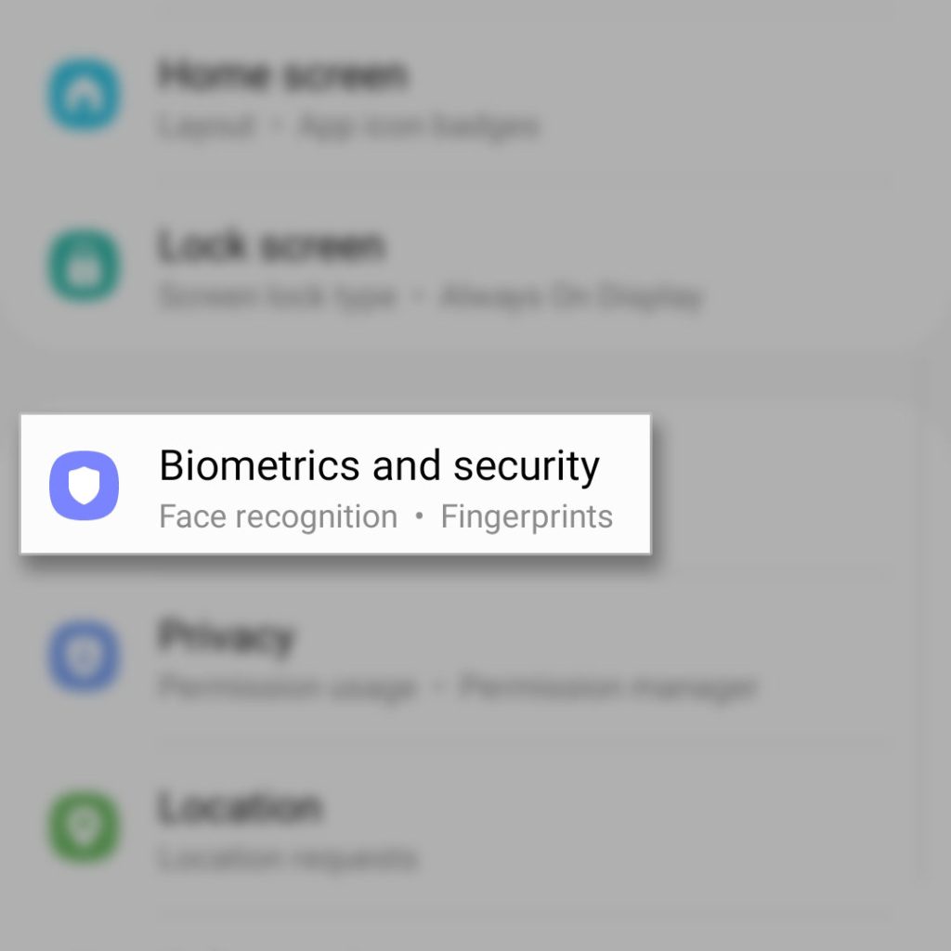Tap the green Location pin icon

[84, 826]
